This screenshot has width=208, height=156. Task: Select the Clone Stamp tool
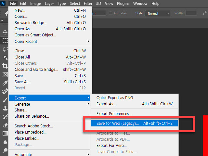point(5,108)
